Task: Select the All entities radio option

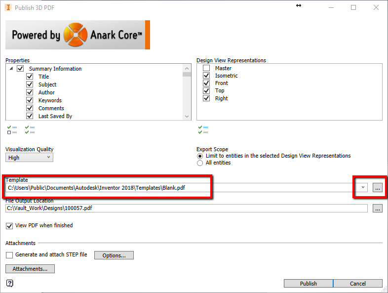Action: 200,163
